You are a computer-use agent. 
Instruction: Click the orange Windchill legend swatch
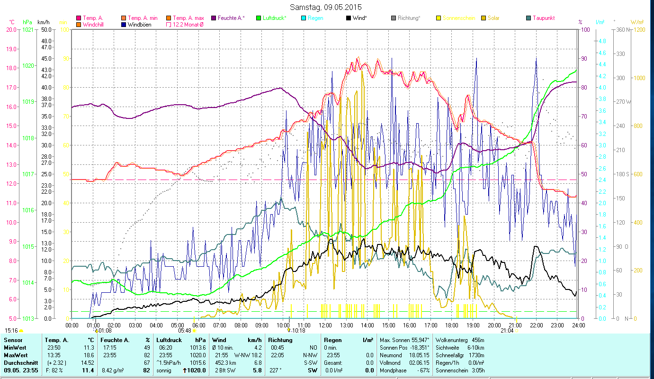(x=79, y=24)
